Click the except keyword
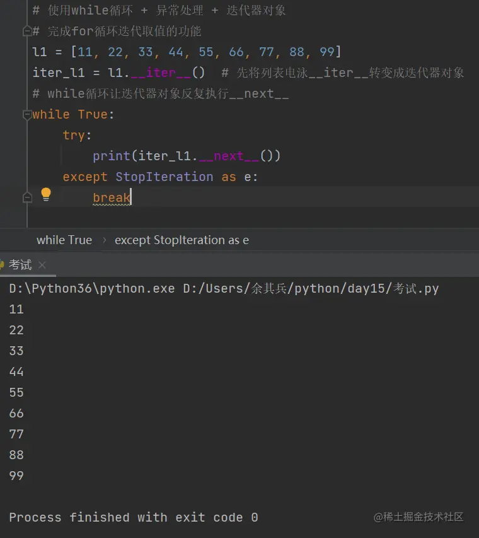 [85, 177]
